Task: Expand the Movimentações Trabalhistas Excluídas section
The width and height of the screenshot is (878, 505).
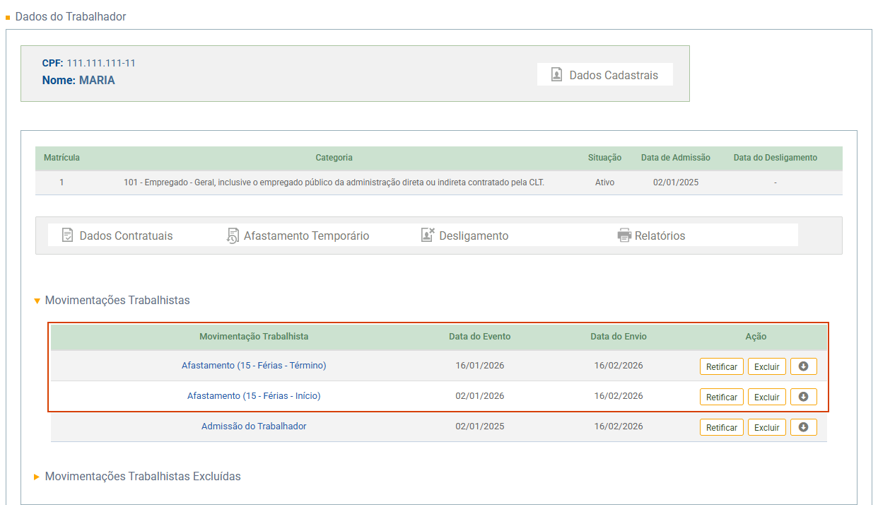Action: point(37,477)
